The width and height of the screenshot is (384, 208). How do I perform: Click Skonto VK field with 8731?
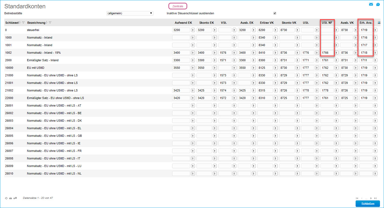pos(287,60)
